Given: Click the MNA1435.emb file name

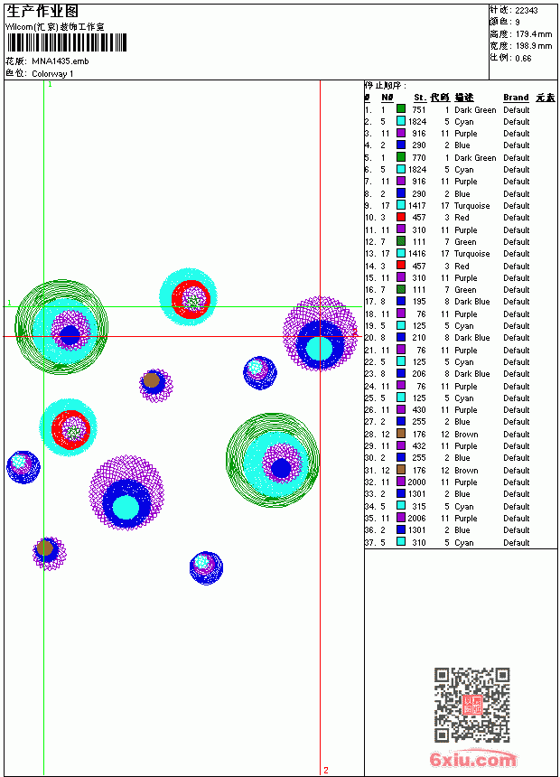Looking at the screenshot, I should (61, 61).
